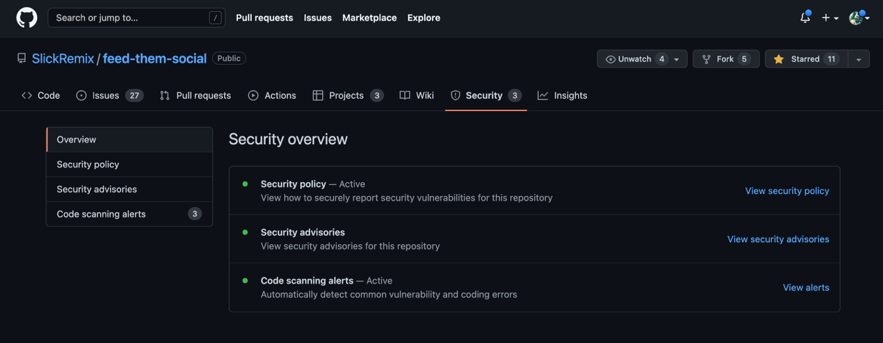Open the Projects tab table icon
Screen dimensions: 883x343
coord(318,96)
